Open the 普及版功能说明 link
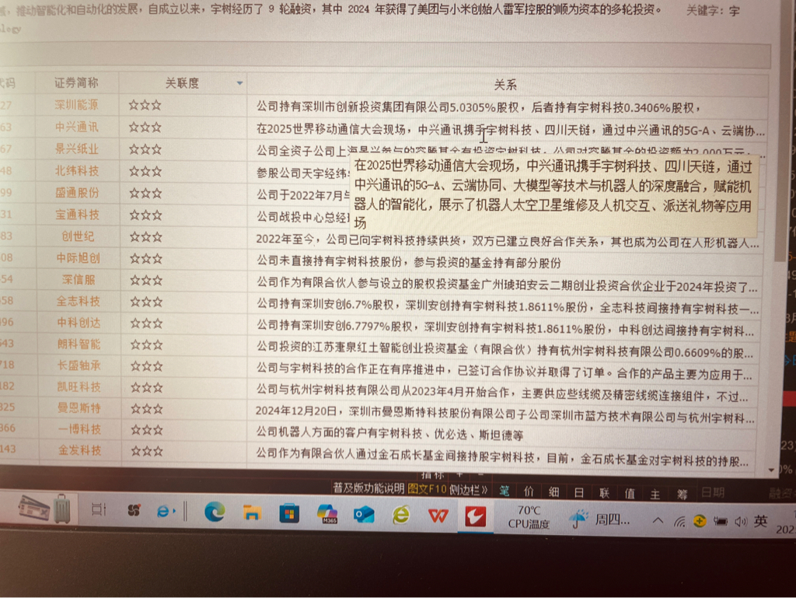 pyautogui.click(x=368, y=488)
